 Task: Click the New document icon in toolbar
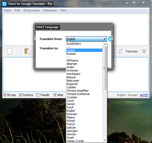[x=10, y=51]
